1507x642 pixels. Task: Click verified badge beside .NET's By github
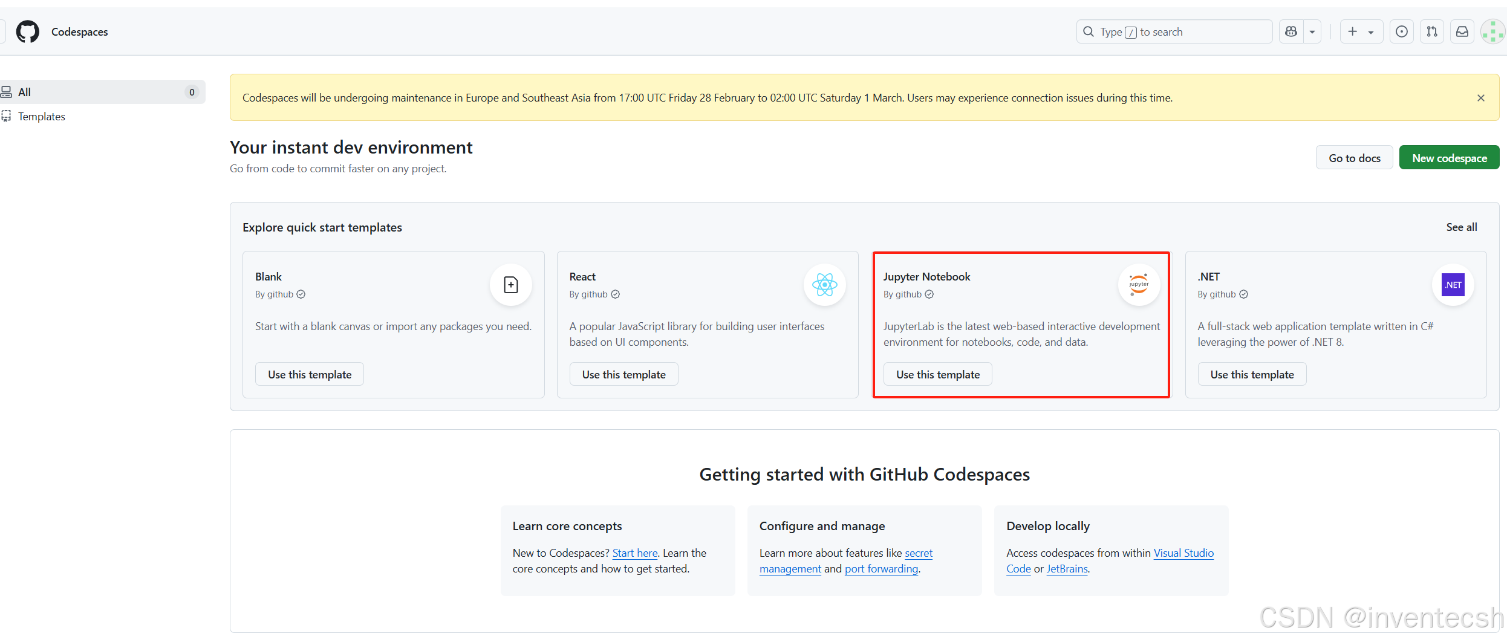pos(1243,294)
